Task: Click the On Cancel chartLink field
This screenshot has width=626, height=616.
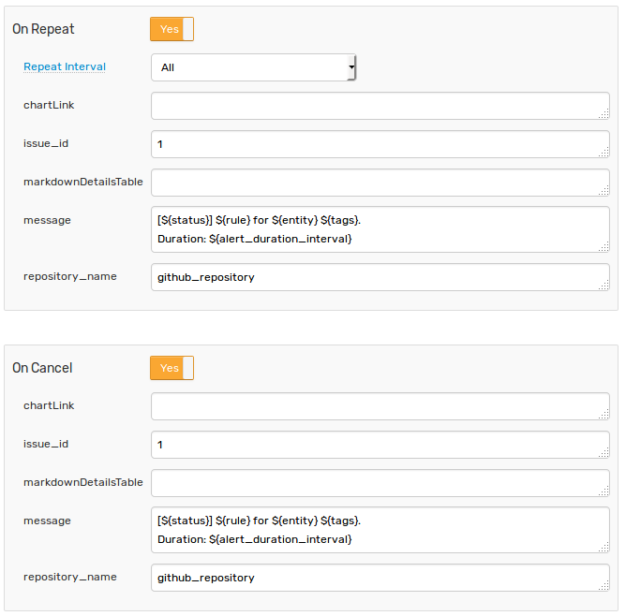Action: pyautogui.click(x=380, y=406)
